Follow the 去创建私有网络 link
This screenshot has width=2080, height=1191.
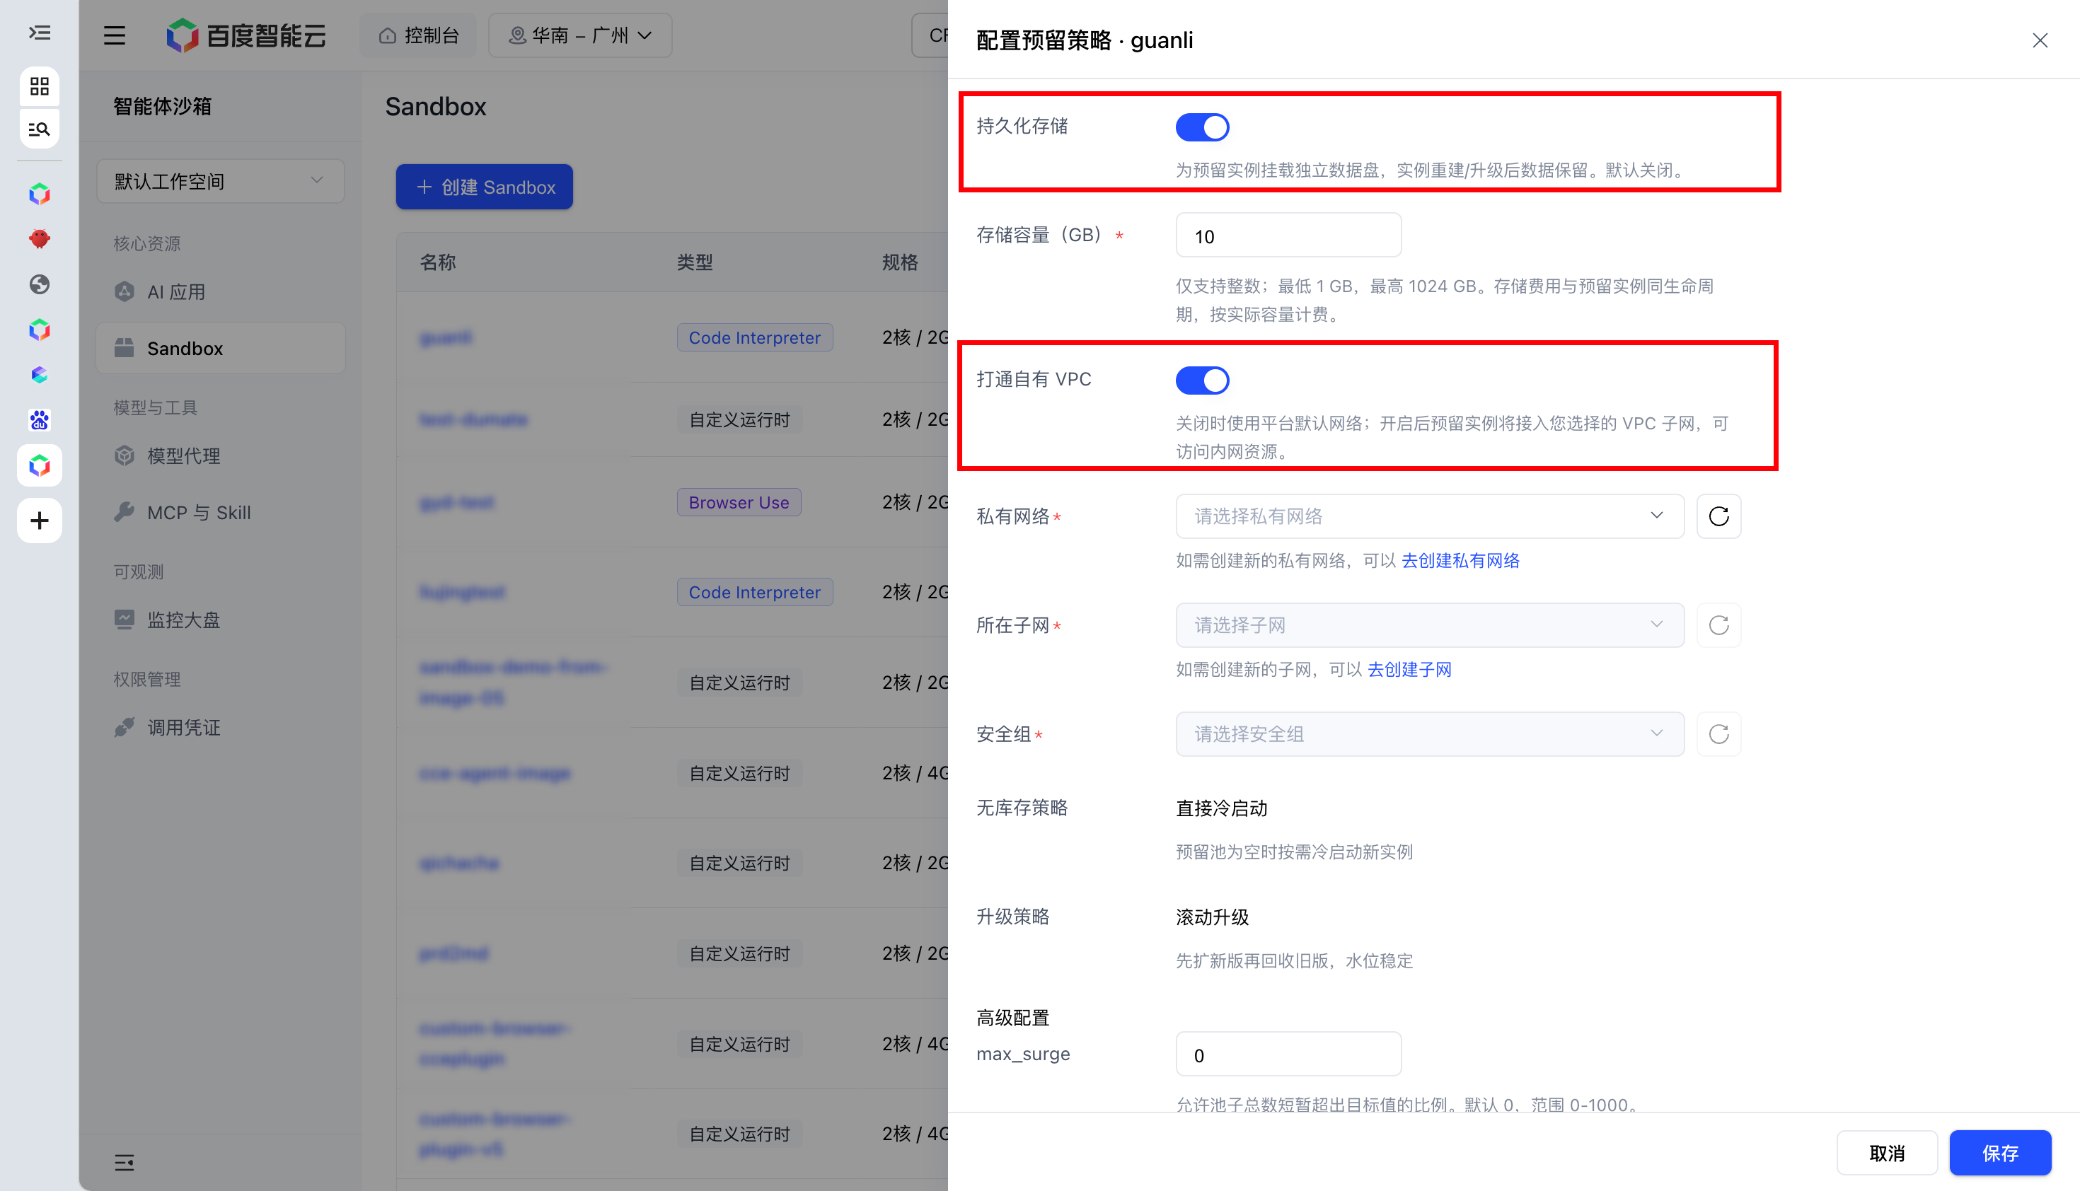click(x=1460, y=560)
